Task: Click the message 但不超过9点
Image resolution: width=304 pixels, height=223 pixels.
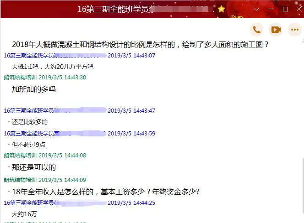Action: tap(28, 145)
